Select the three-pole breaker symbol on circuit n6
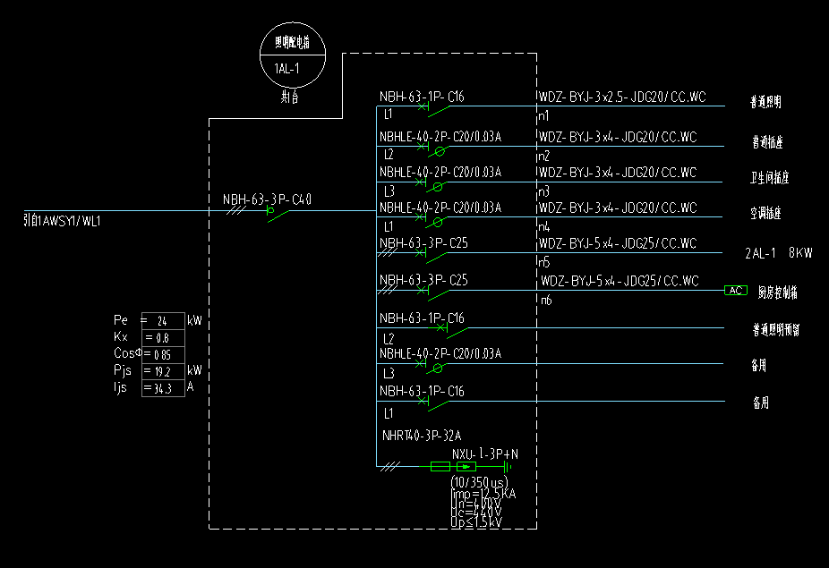This screenshot has height=568, width=829. [x=433, y=293]
